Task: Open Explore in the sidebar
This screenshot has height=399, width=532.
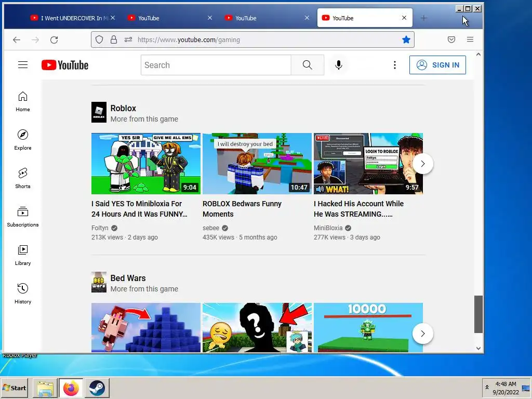Action: 23,140
